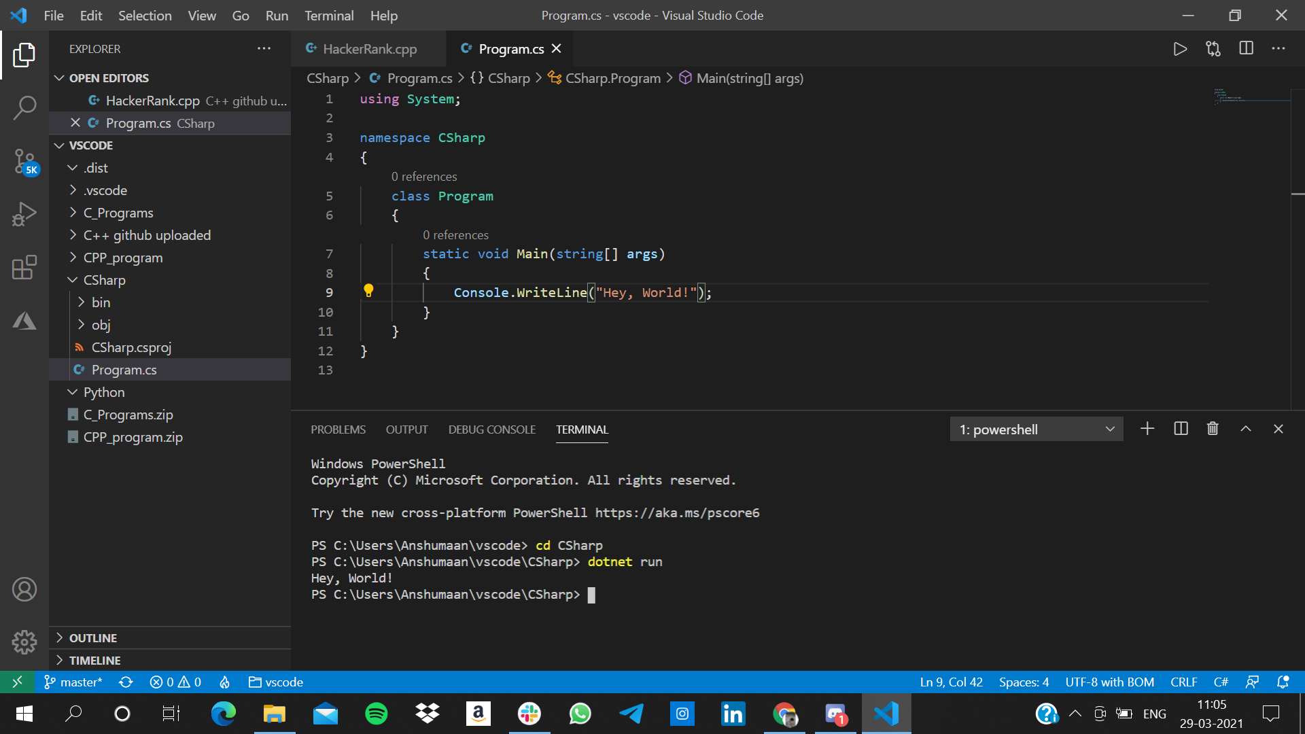Click the lightbulb code action icon
Screen dimensions: 1305x734
[x=368, y=291]
